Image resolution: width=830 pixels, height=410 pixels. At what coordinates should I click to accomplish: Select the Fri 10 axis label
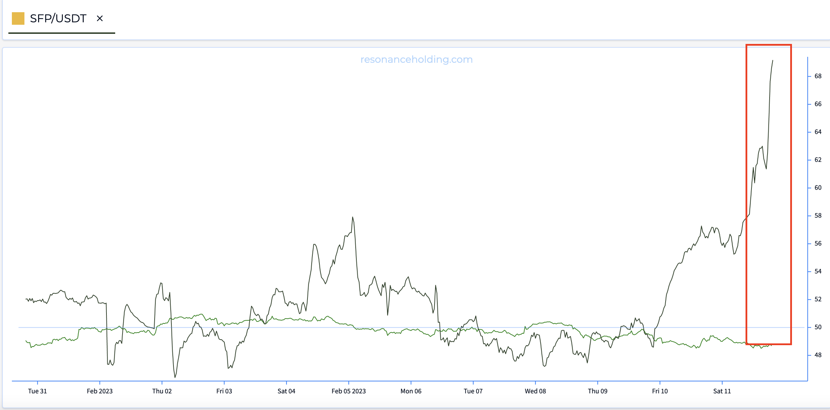coord(660,391)
